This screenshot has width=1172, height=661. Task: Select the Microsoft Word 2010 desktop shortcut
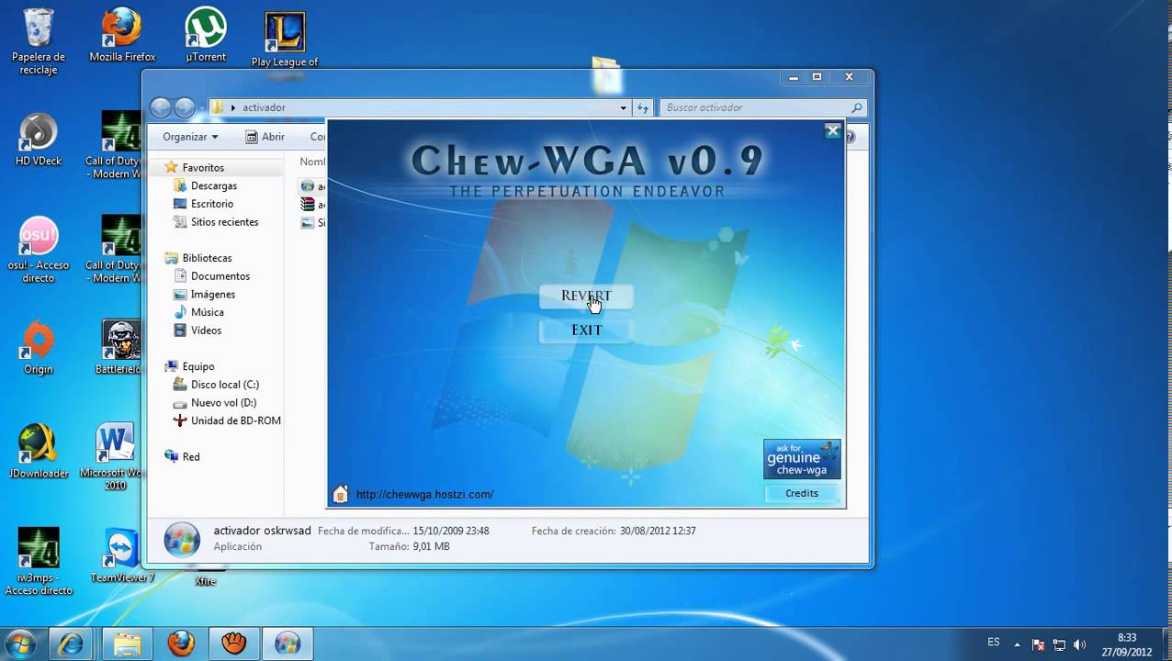[x=115, y=456]
